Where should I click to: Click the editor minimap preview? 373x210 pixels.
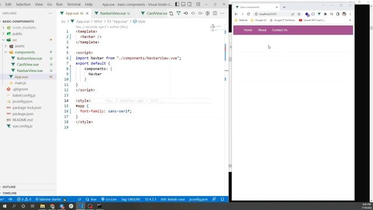point(216,27)
